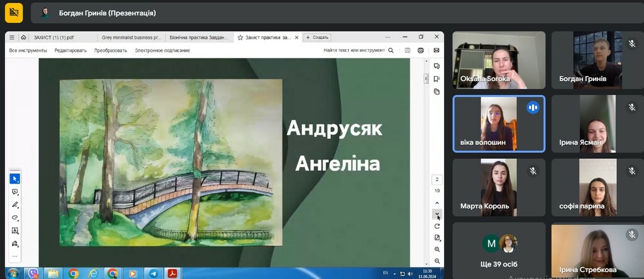Open the Редактировать menu
Viewport: 644px width, 279px height.
70,50
